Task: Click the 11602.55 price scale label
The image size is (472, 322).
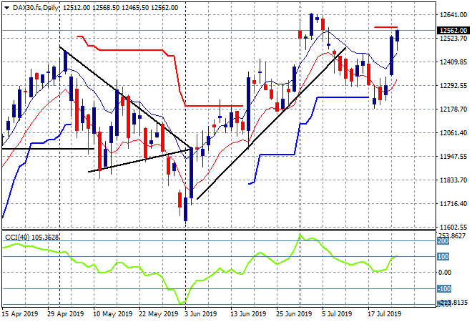Action: click(453, 228)
